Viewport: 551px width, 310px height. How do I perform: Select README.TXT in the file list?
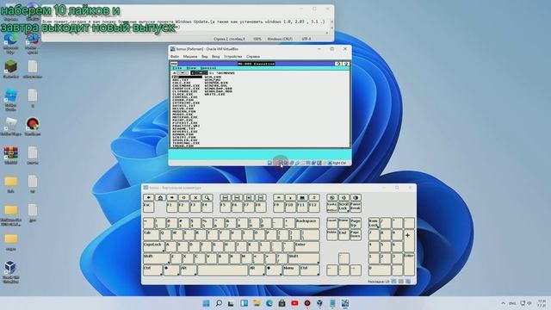pos(183,129)
